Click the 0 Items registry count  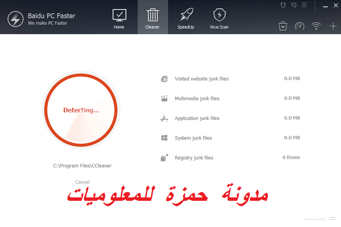coord(291,158)
